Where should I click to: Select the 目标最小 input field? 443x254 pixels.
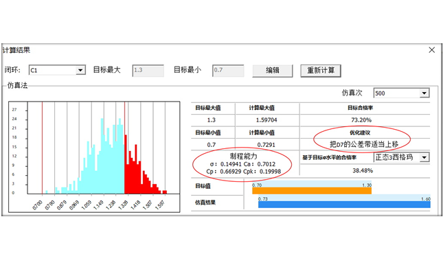pyautogui.click(x=228, y=70)
